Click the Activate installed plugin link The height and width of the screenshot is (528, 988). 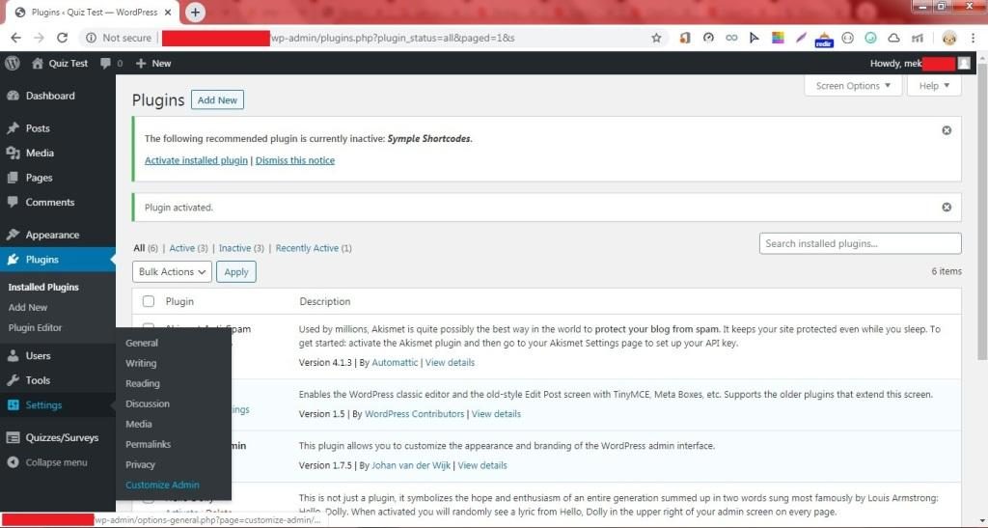(x=196, y=160)
